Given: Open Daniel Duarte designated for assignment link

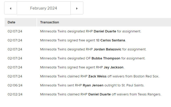Looking at the screenshot, I should 105,31.
